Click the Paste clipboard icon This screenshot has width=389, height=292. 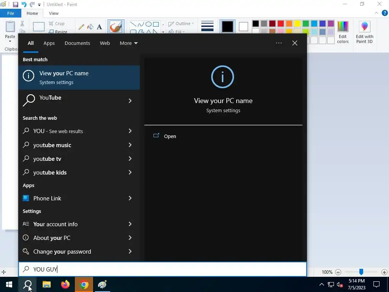(x=10, y=27)
